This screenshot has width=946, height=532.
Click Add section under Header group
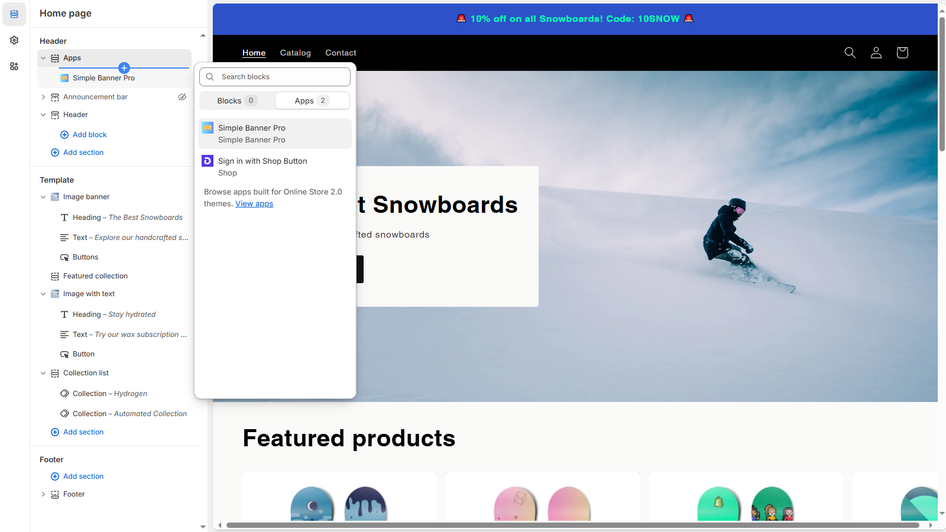(x=77, y=153)
